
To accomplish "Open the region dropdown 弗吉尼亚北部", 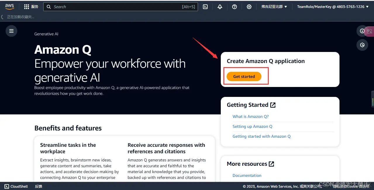I will click(x=274, y=7).
